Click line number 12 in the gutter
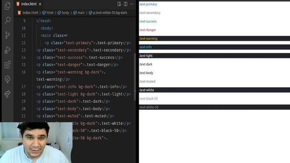 24,43
